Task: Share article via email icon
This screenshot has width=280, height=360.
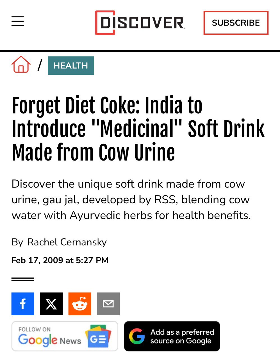Action: point(108,304)
